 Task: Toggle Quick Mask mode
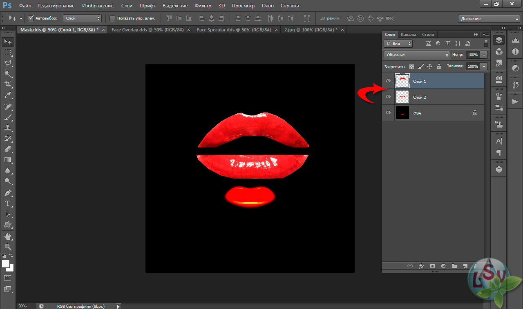pos(8,278)
